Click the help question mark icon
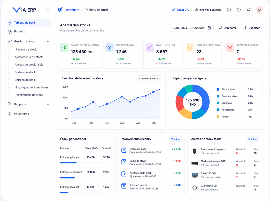Image resolution: width=270 pixels, height=201 pixels. pos(229,10)
